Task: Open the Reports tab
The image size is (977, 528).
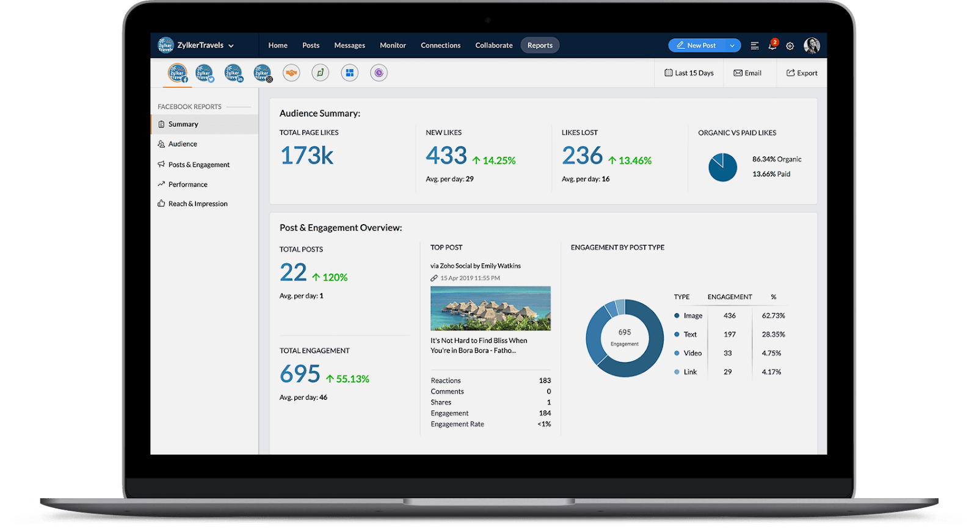Action: pyautogui.click(x=540, y=45)
